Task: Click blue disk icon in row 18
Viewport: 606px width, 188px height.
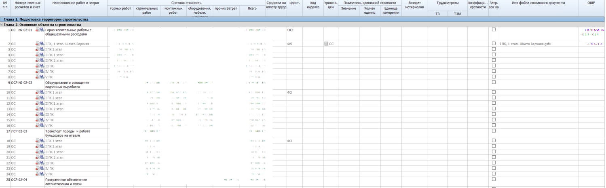Action: point(42,141)
